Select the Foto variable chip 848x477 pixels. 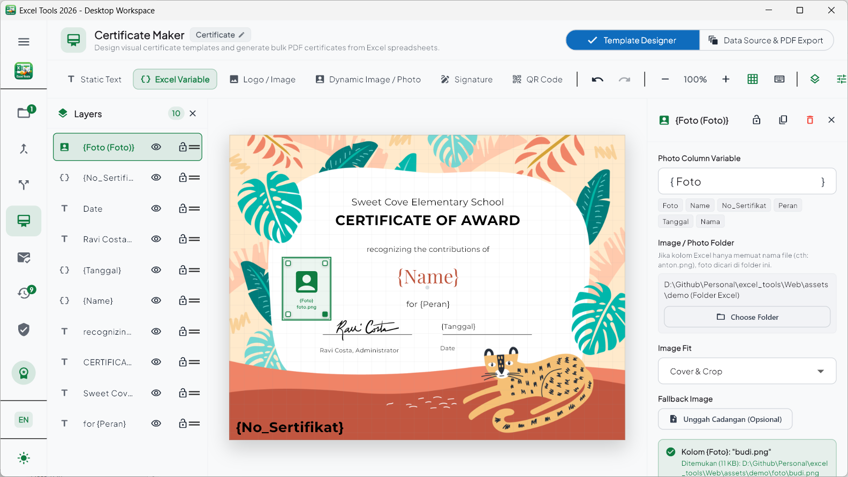tap(670, 205)
